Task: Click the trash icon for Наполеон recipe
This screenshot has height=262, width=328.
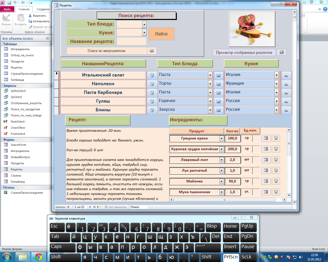Action: point(152,84)
